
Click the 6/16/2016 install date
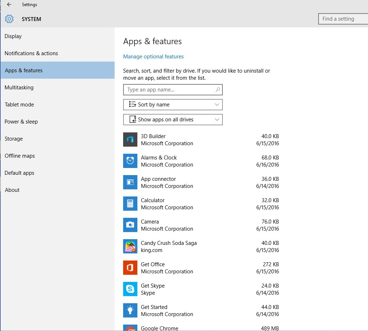pos(268,165)
